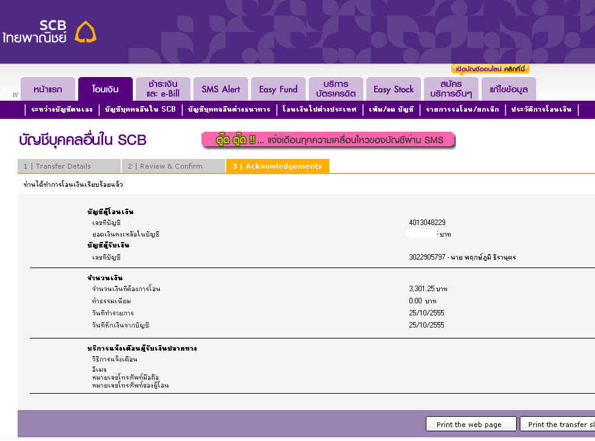Go to the แก้ไขข้อมูล tab
Screen dimensions: 595x441
pos(509,89)
